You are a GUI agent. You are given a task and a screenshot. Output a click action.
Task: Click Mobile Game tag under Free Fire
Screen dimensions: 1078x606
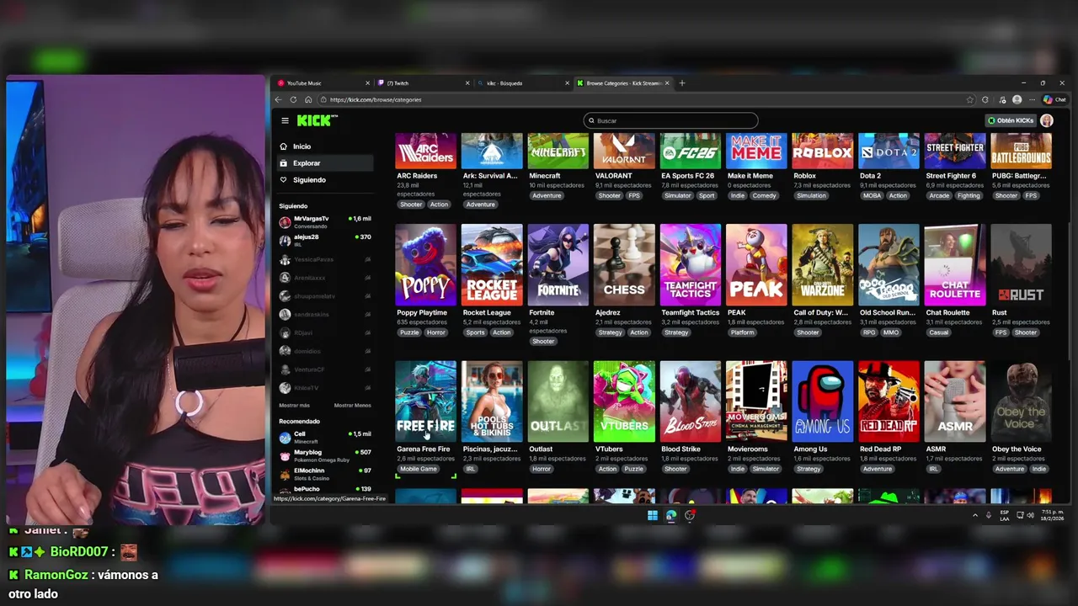pos(419,469)
